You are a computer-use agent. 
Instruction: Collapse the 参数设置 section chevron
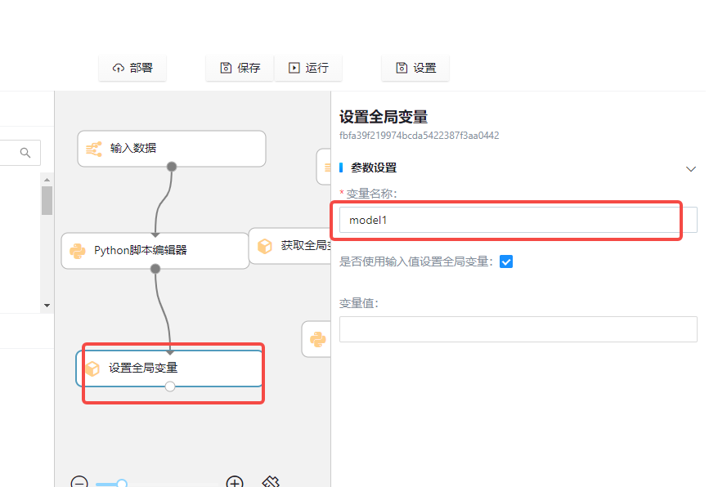tap(691, 168)
